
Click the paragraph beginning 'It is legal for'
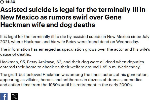click(75, 39)
